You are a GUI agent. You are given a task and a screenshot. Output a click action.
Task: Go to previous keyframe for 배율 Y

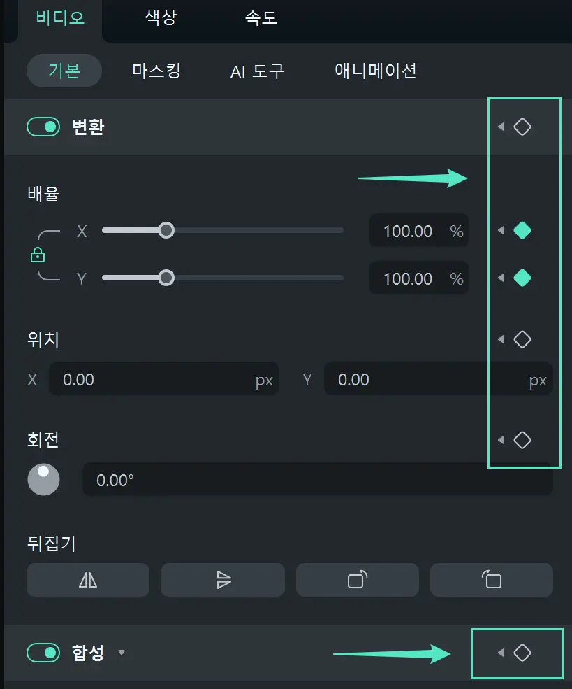point(501,278)
